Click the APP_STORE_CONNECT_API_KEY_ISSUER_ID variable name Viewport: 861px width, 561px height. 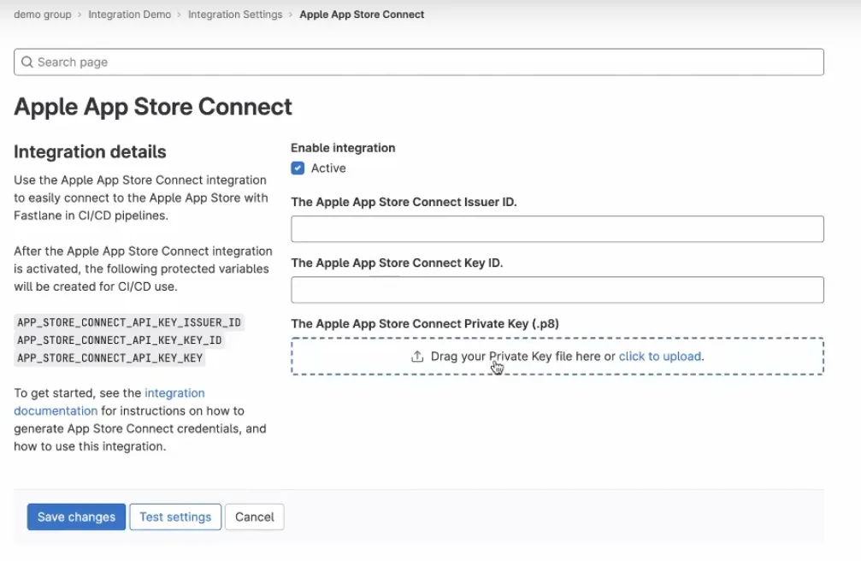tap(129, 322)
